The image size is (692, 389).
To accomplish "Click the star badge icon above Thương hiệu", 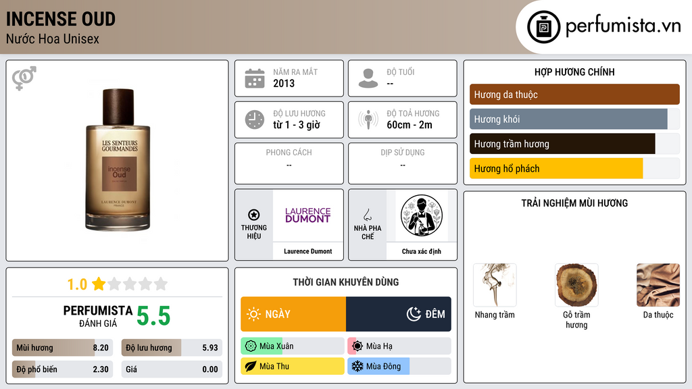I will tap(254, 215).
